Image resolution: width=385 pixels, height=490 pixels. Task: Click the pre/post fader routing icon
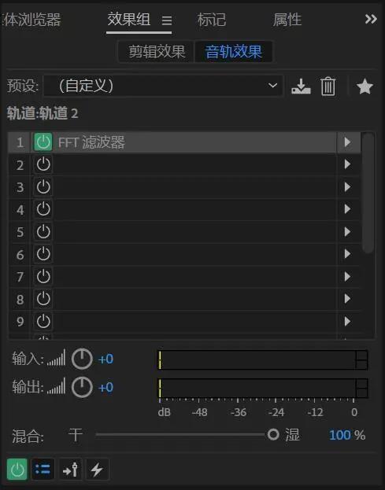(x=70, y=469)
